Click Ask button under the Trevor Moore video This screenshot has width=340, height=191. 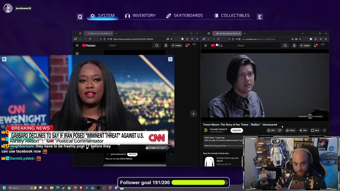[x=303, y=130]
